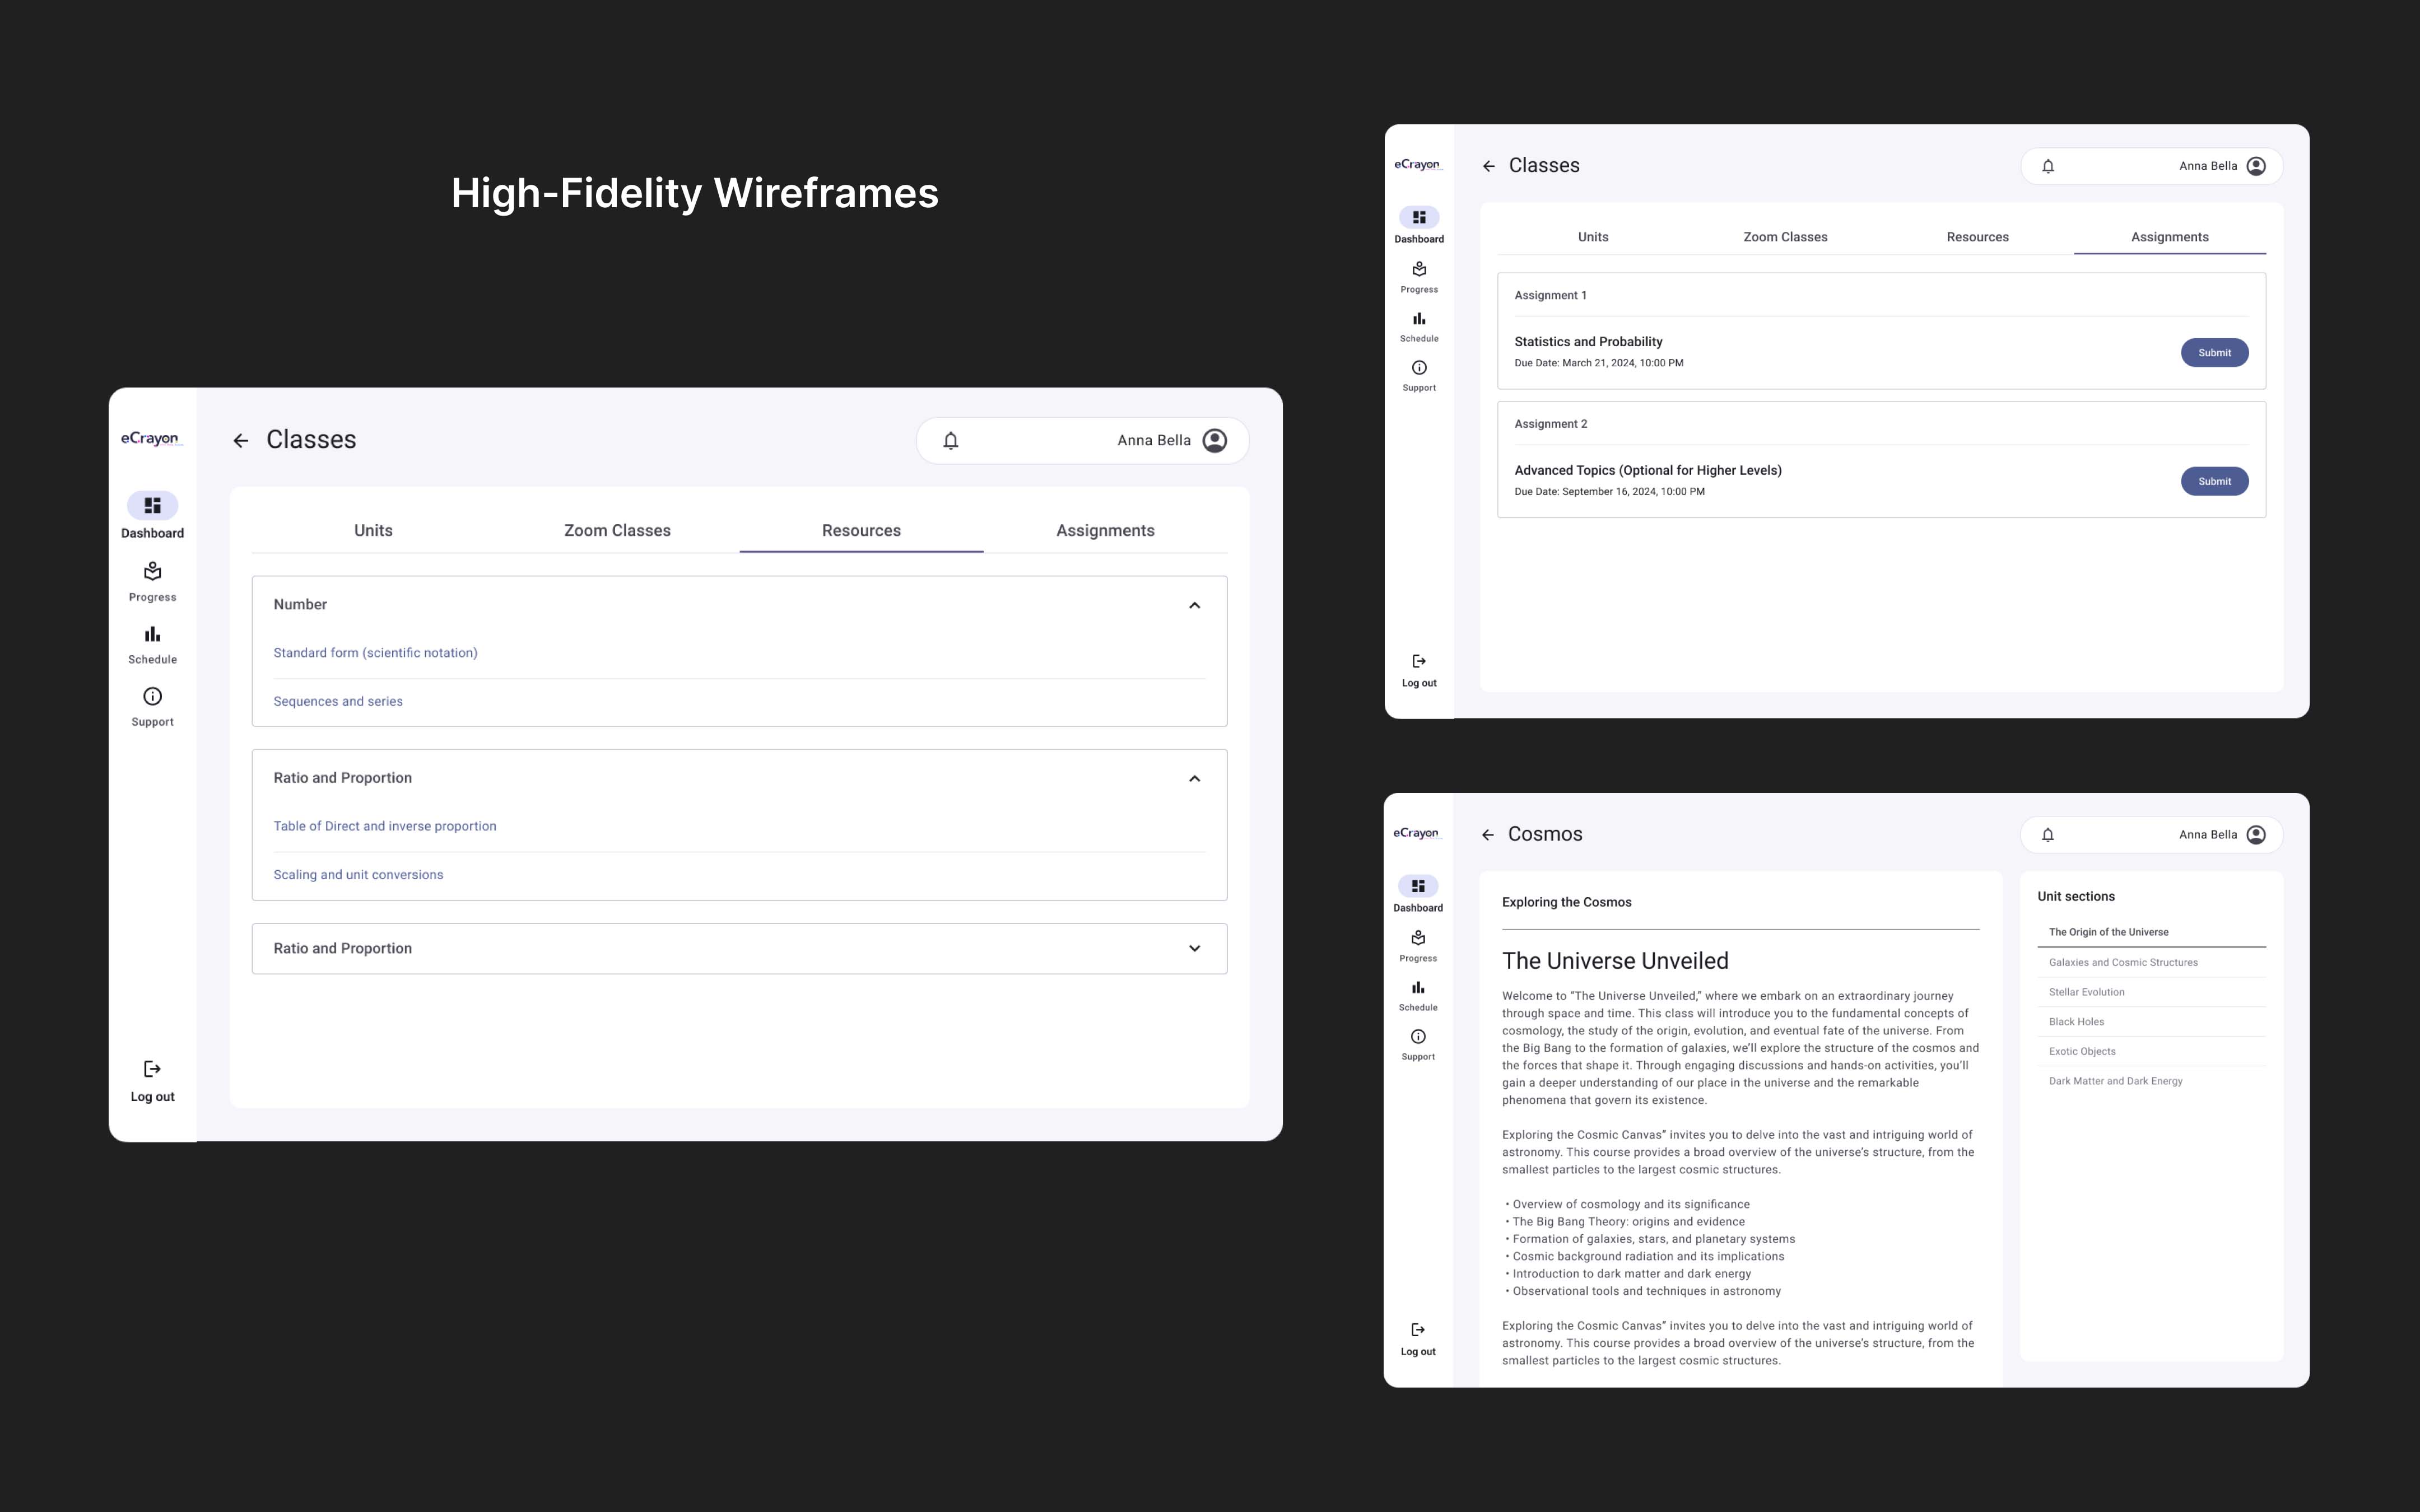Select Dashboard icon in large Resources screen sidebar

(x=152, y=506)
